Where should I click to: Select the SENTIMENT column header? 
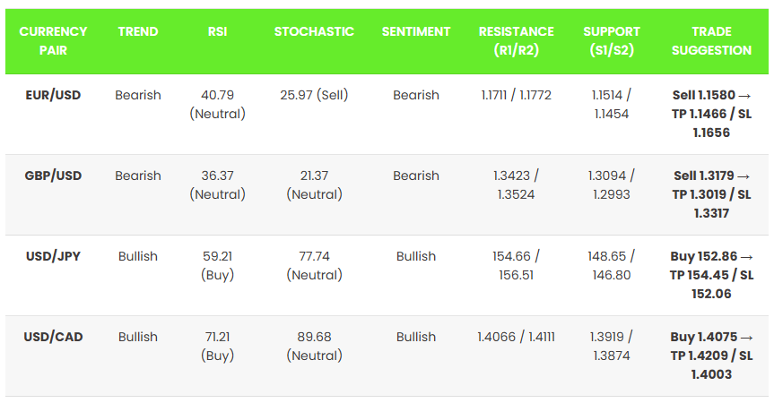click(x=416, y=31)
